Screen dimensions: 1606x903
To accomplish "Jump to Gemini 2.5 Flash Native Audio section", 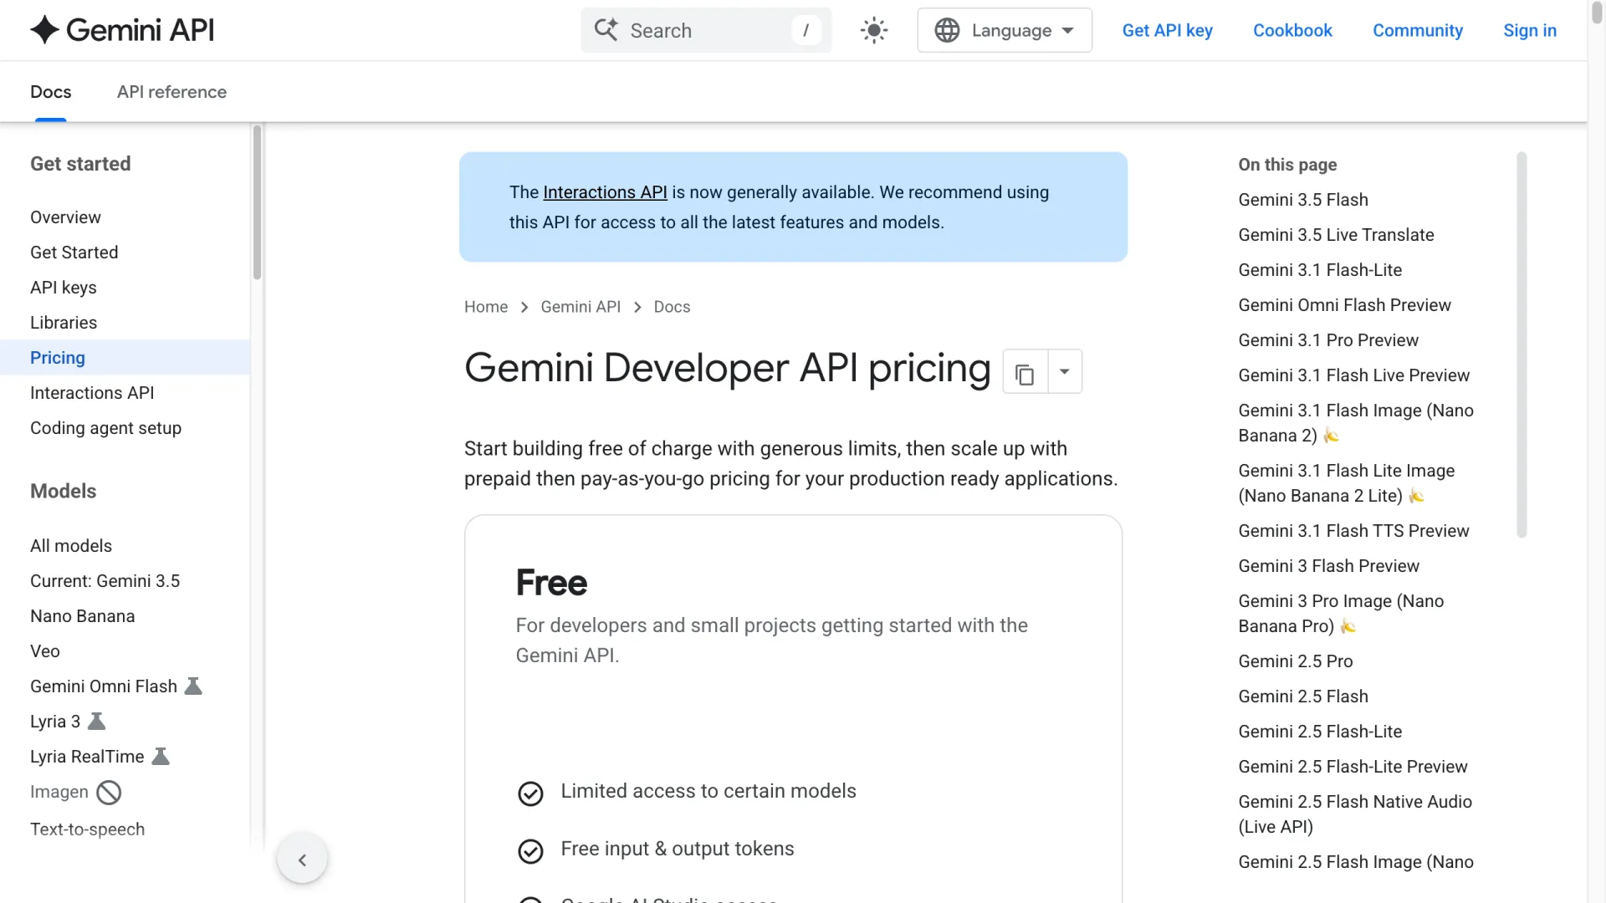I will pos(1355,814).
